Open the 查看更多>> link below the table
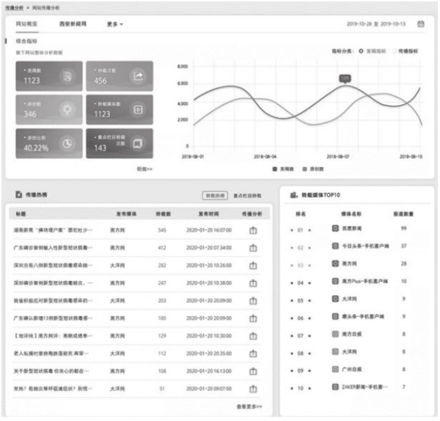The width and height of the screenshot is (440, 421). tap(249, 406)
